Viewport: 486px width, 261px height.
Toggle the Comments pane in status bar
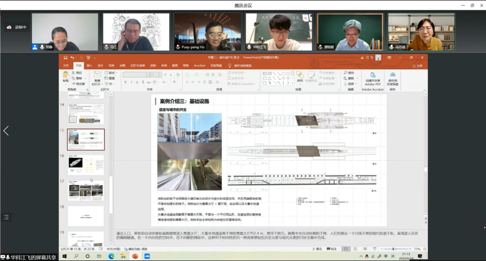331,249
